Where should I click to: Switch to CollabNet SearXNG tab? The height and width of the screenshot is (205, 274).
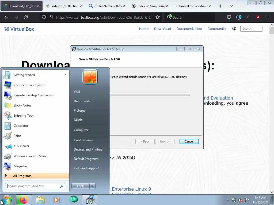coord(107,6)
